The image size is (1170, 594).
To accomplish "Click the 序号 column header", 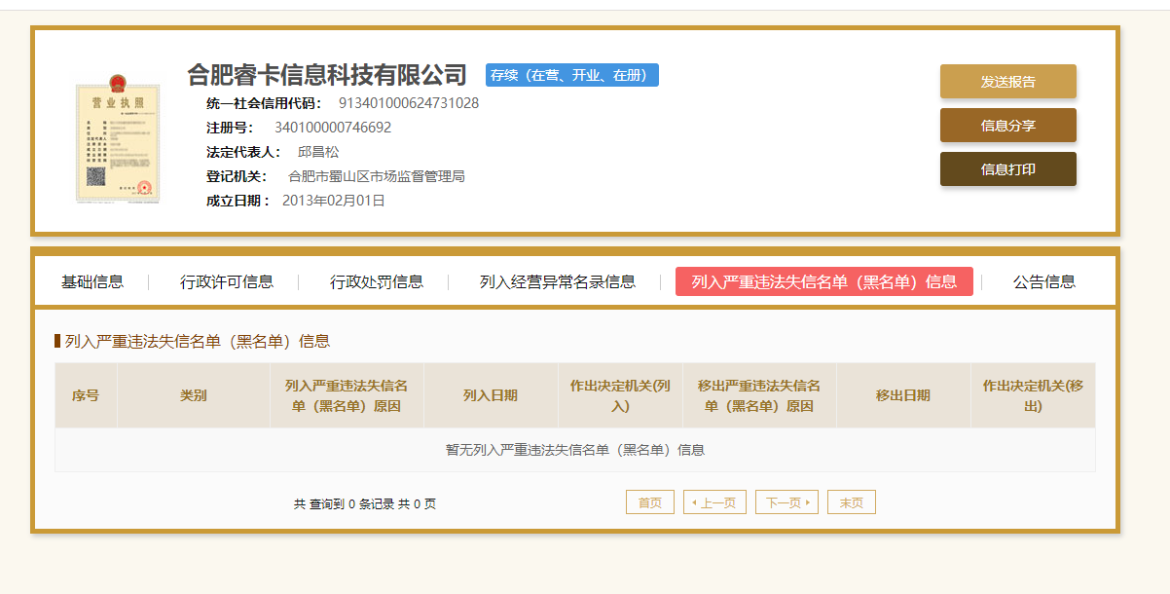I will (86, 395).
